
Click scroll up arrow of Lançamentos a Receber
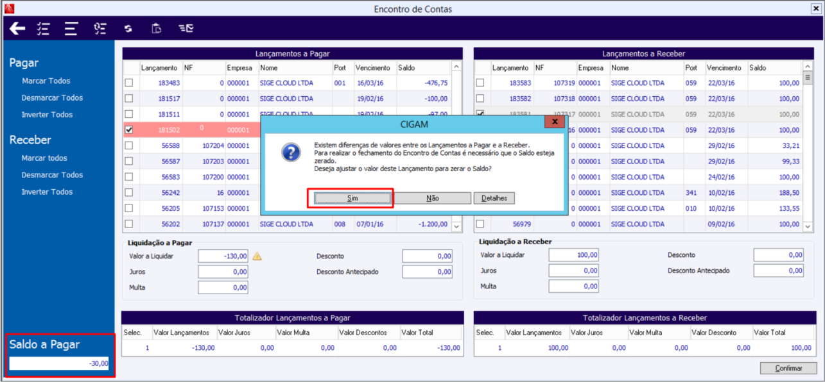(808, 66)
